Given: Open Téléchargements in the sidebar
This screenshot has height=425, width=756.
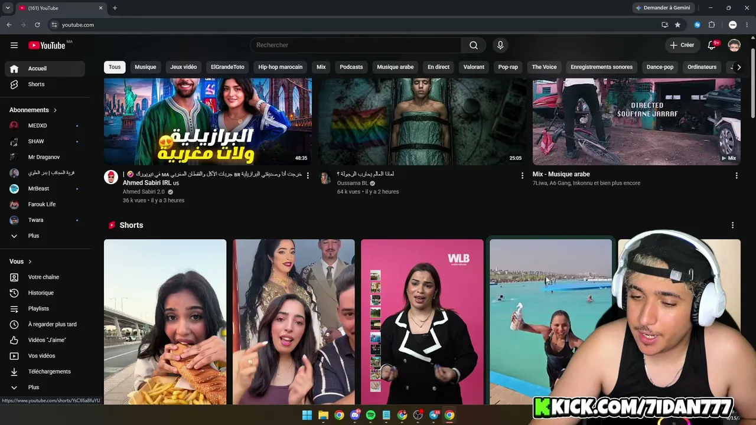Looking at the screenshot, I should pos(45,372).
